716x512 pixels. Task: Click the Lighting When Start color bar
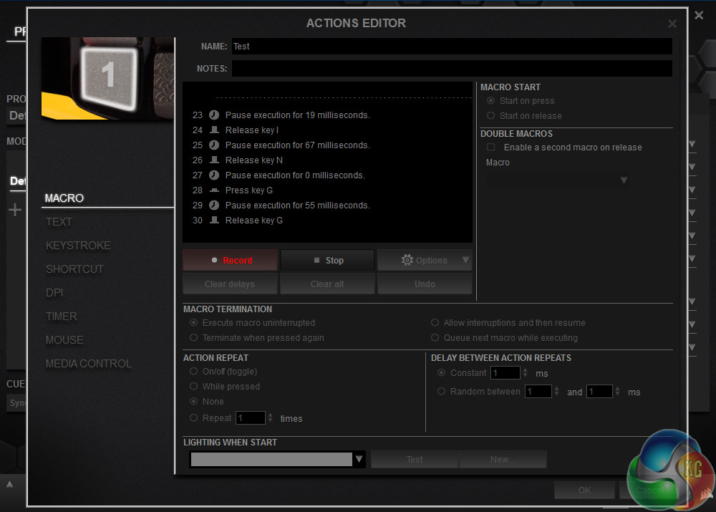271,460
